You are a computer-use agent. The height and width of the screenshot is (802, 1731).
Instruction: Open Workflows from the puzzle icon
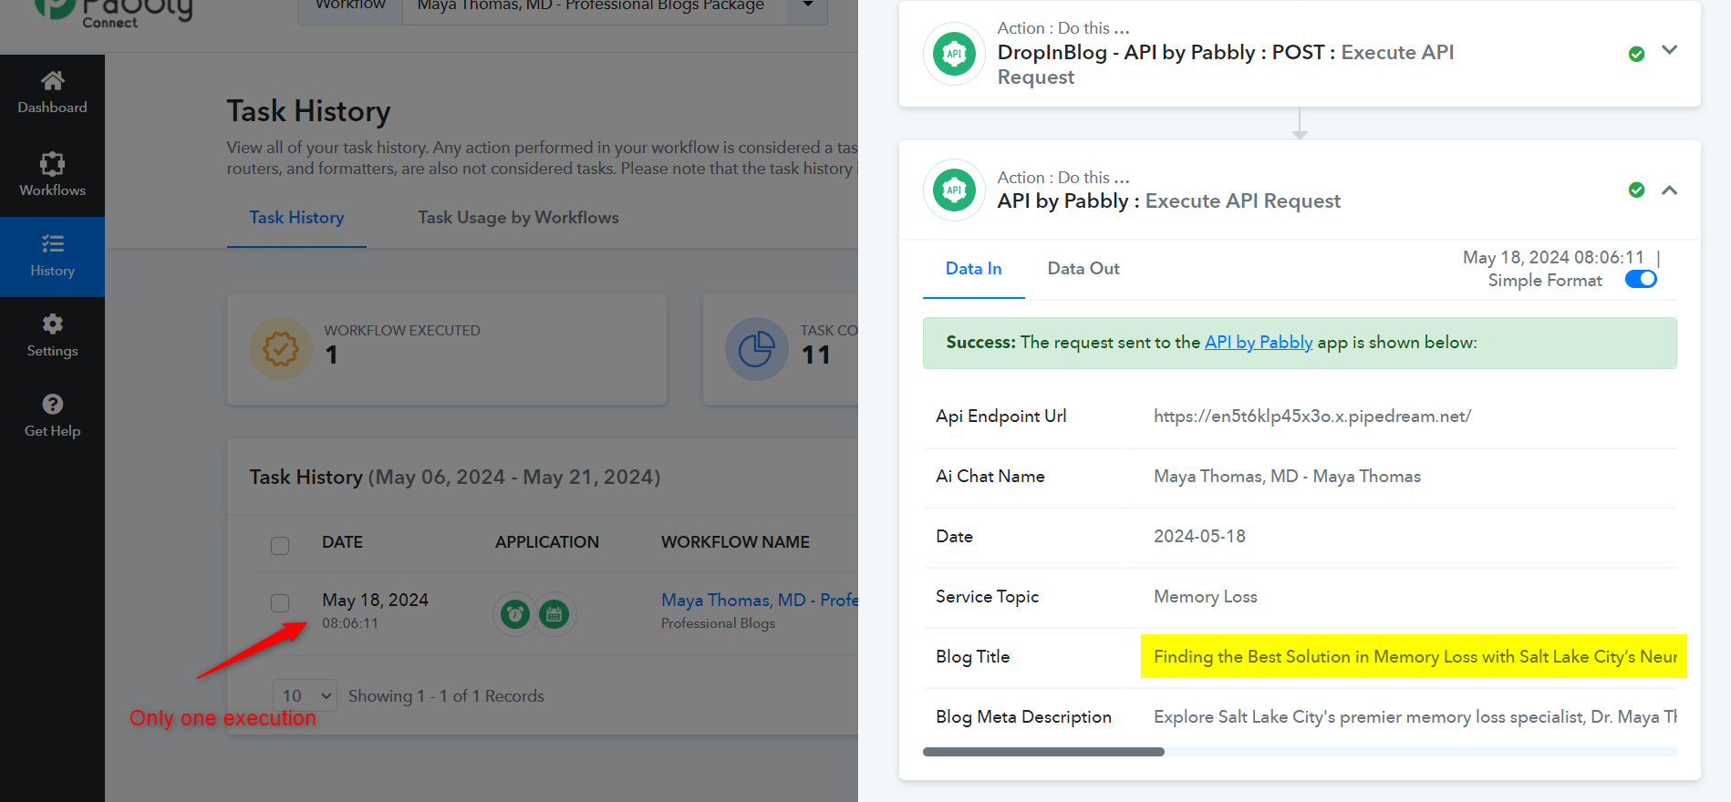click(52, 164)
